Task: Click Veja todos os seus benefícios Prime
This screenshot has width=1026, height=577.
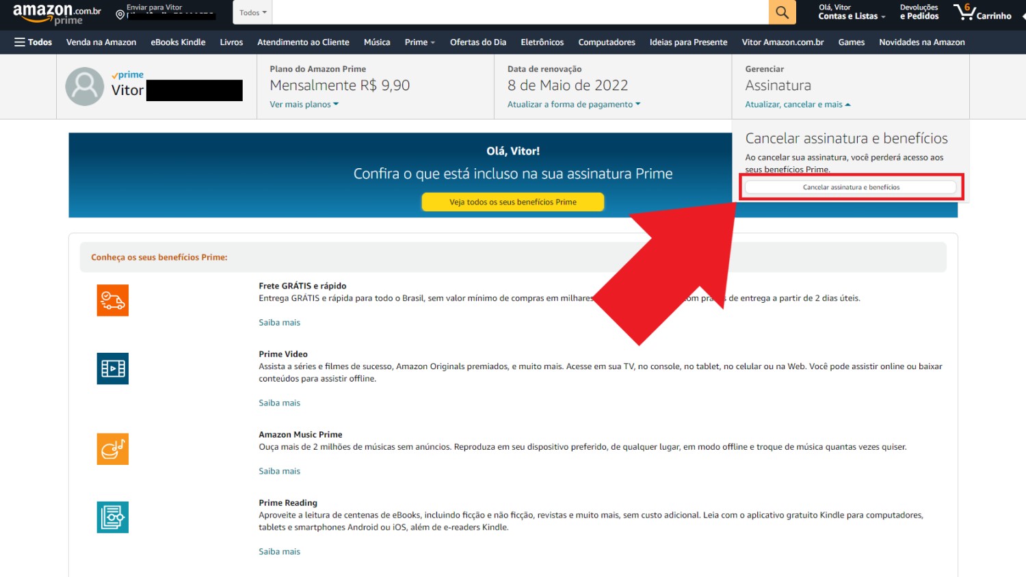Action: [513, 202]
